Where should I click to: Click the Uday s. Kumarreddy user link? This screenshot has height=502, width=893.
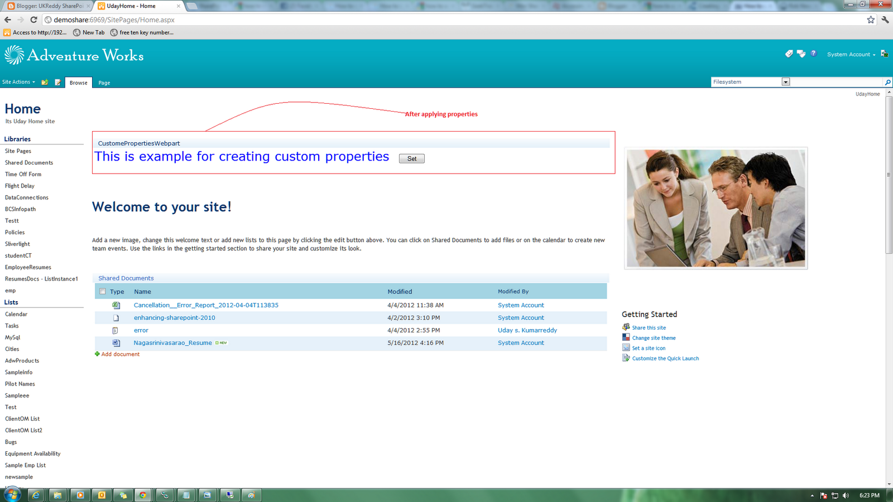pyautogui.click(x=527, y=330)
